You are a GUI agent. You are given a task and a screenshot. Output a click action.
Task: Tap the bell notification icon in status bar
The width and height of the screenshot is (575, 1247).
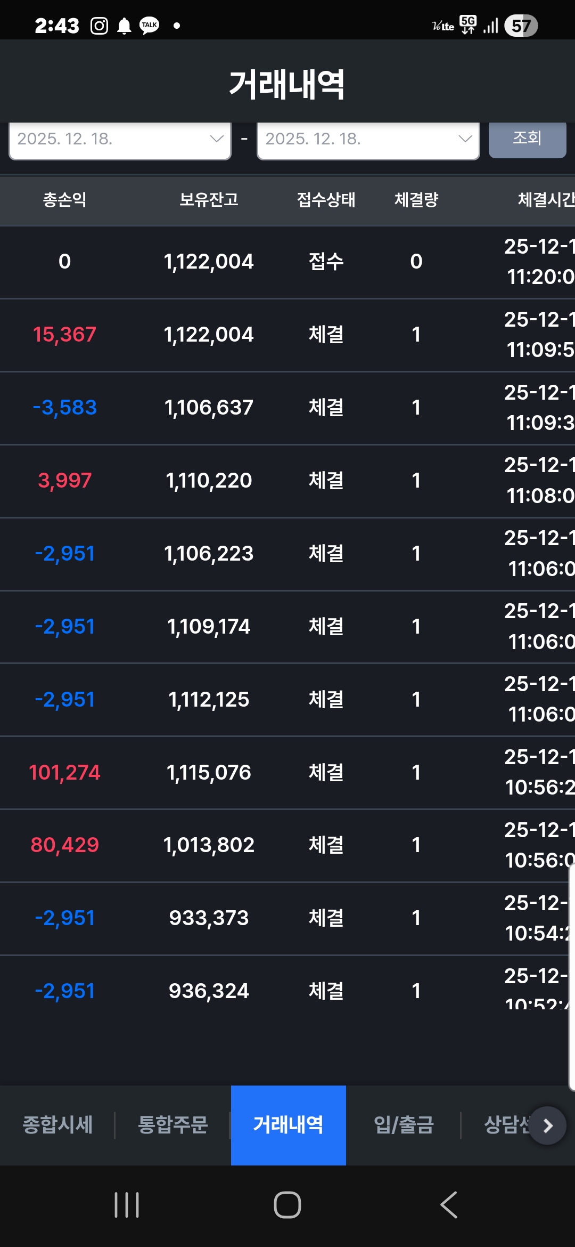124,26
